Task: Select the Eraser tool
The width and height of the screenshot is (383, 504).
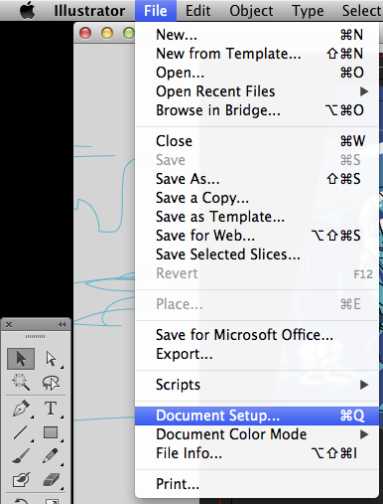Action: (51, 480)
